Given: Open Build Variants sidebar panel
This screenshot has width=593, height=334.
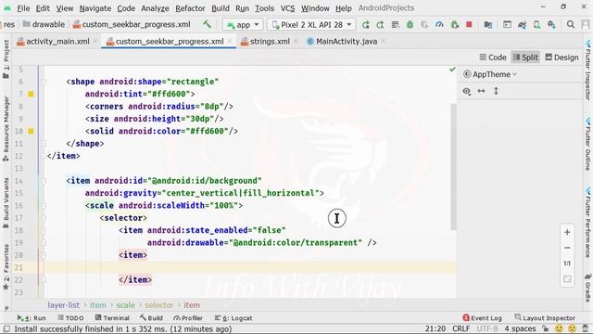Looking at the screenshot, I should pyautogui.click(x=6, y=203).
